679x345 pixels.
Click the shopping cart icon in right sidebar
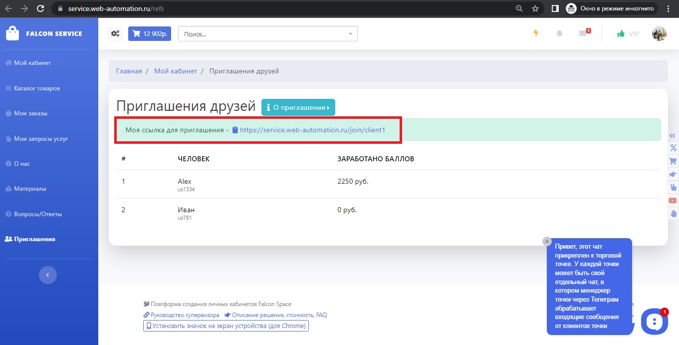tap(673, 161)
